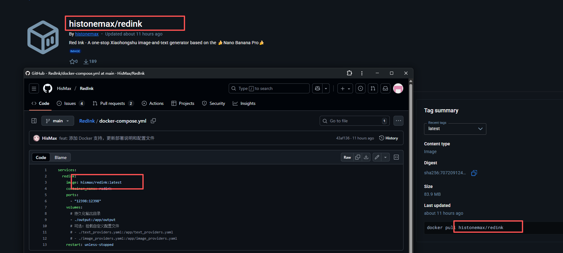Switch to the Insights tab

244,103
